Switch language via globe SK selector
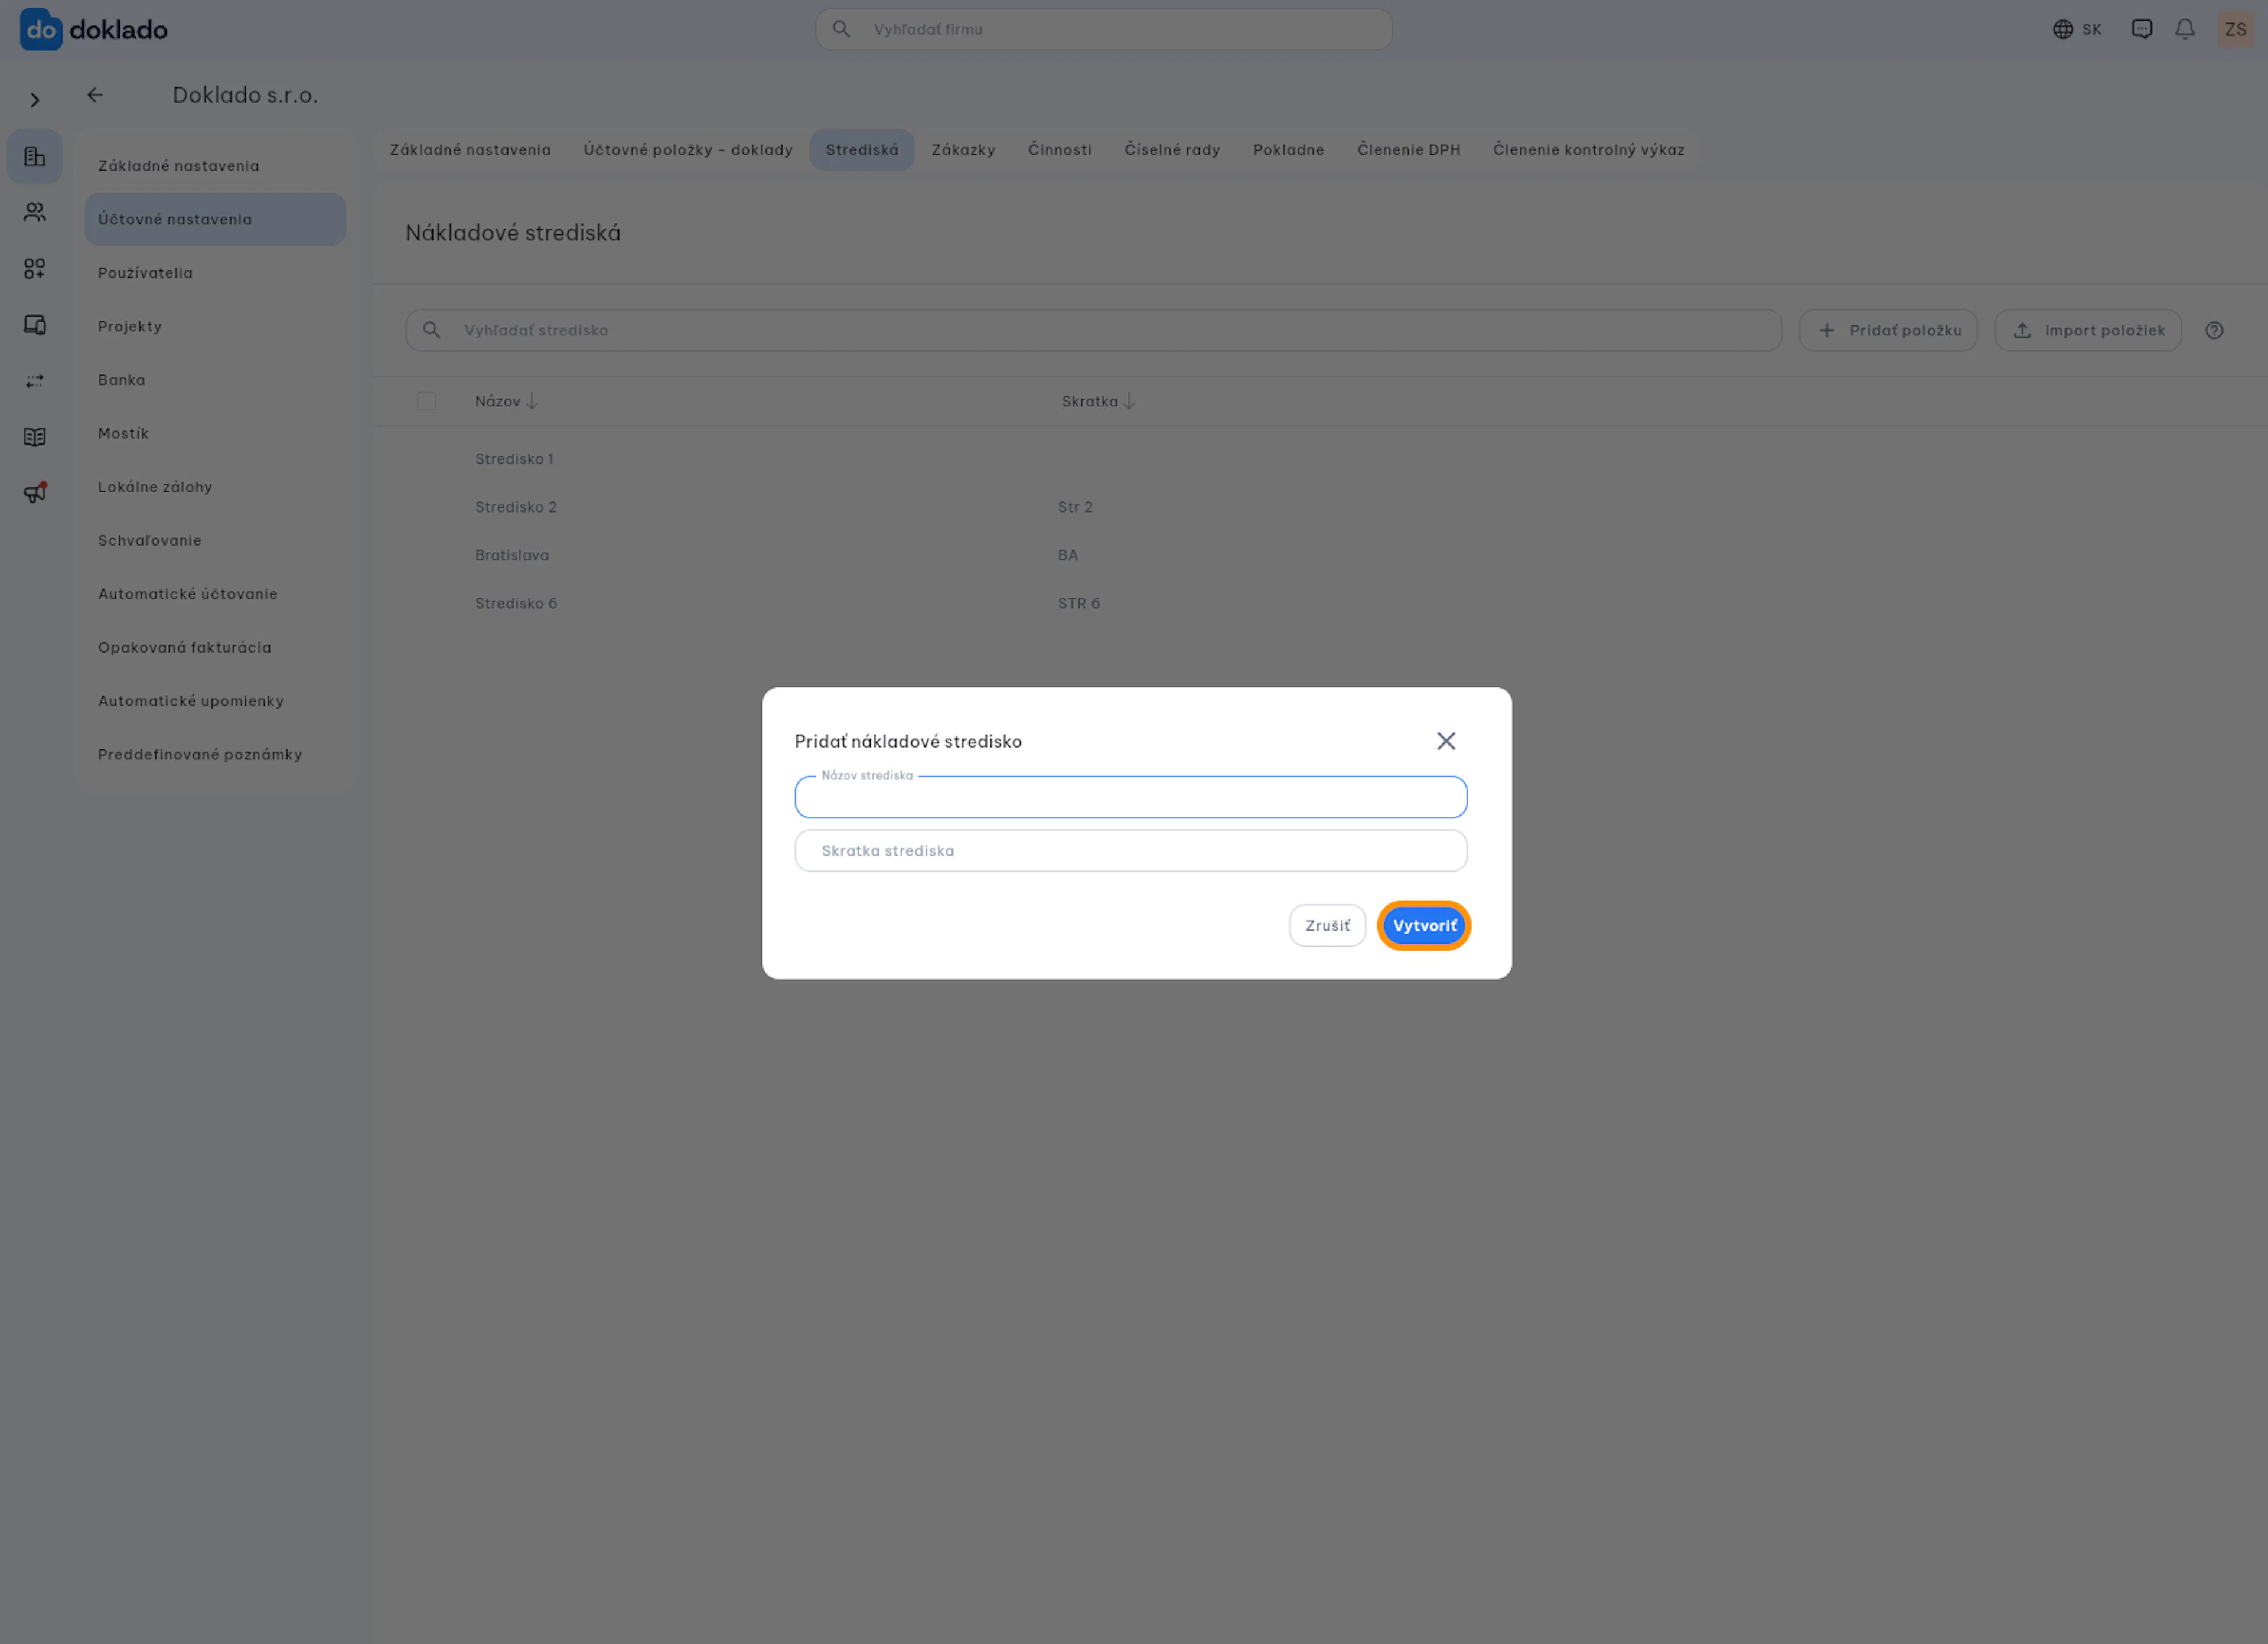 (x=2077, y=29)
